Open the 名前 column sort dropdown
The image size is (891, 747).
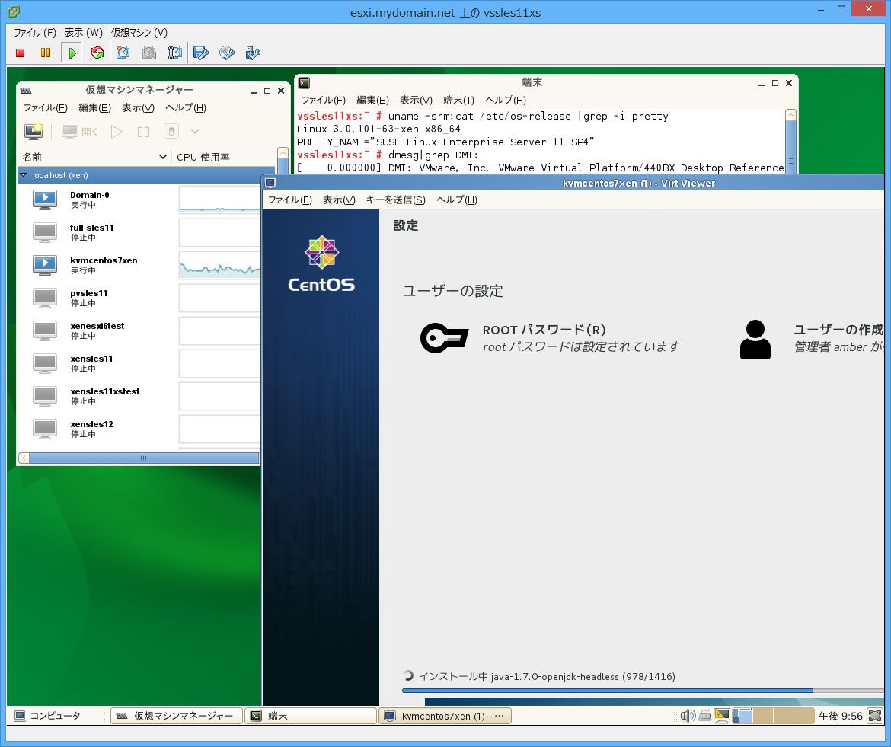pyautogui.click(x=162, y=157)
